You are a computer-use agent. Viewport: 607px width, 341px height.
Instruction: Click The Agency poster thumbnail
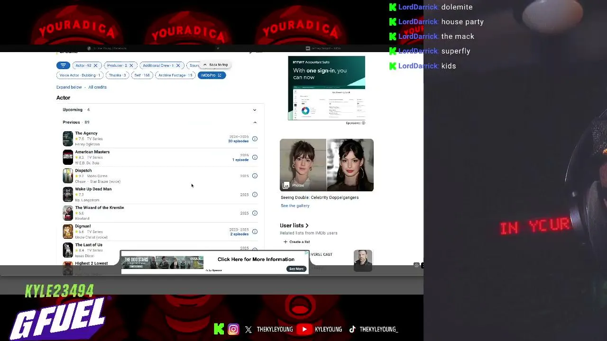[68, 139]
